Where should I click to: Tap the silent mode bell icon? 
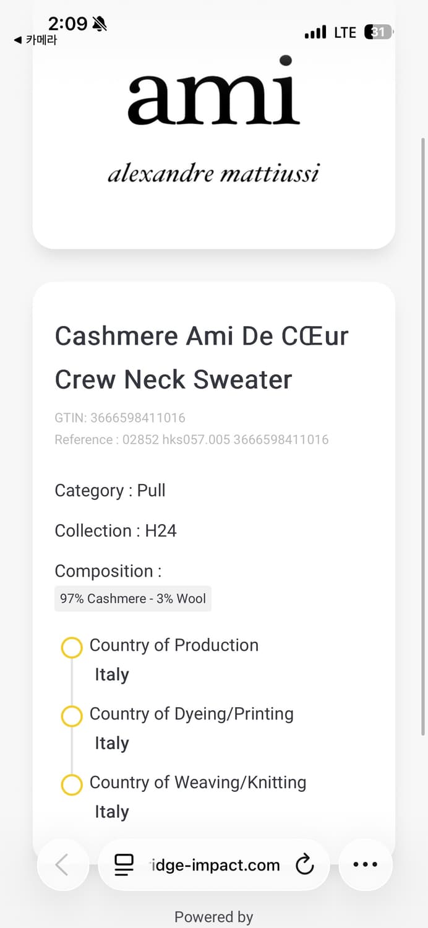tap(99, 24)
